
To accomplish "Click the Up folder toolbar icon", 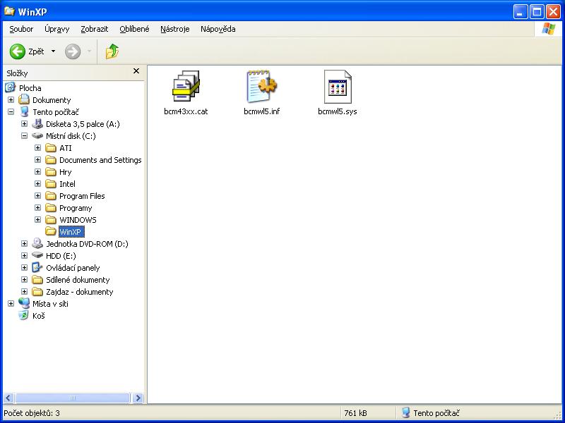I will (112, 51).
